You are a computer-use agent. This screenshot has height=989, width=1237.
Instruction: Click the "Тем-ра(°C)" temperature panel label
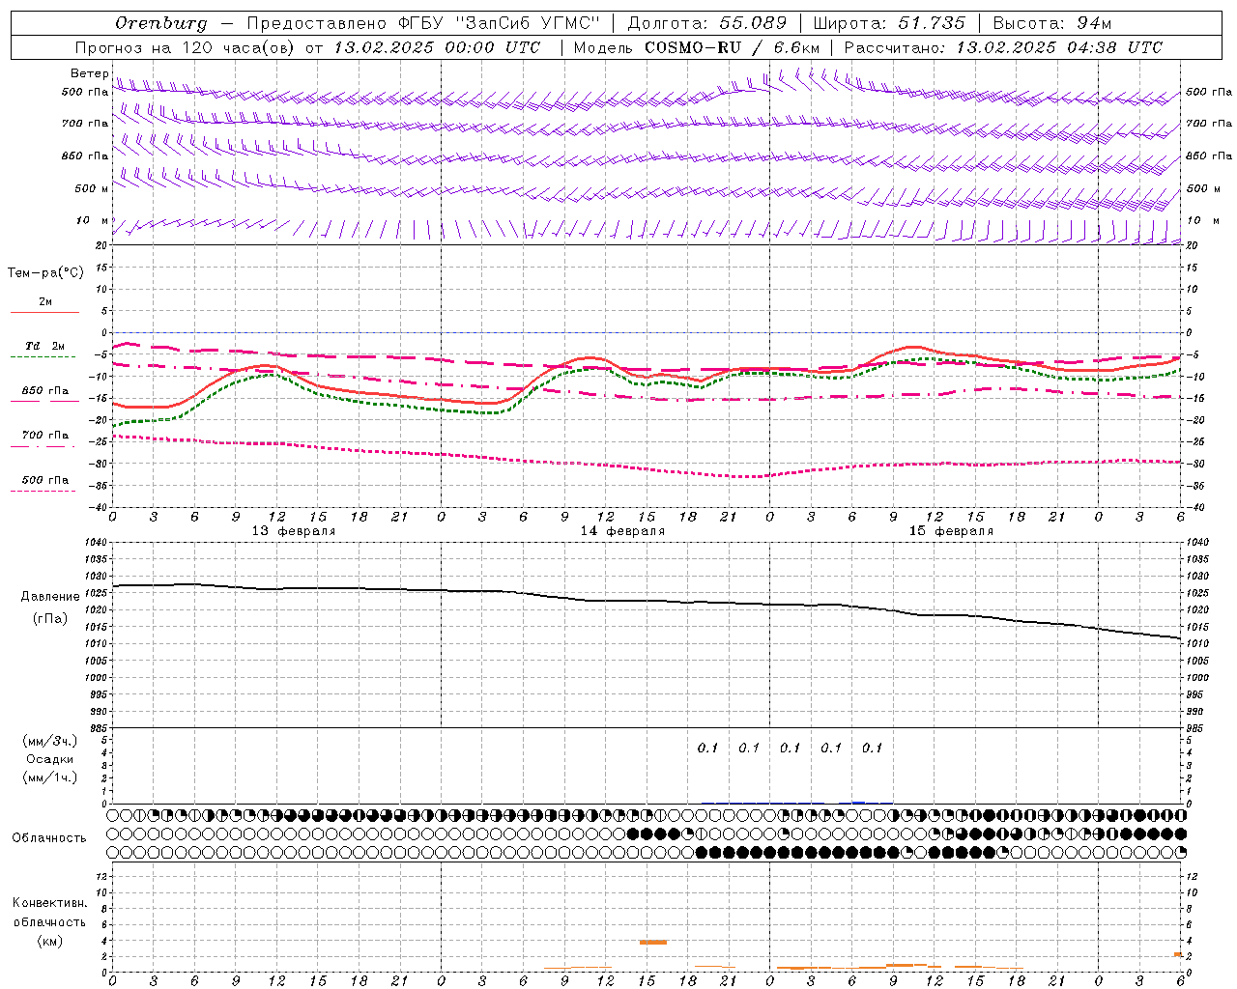(x=45, y=273)
